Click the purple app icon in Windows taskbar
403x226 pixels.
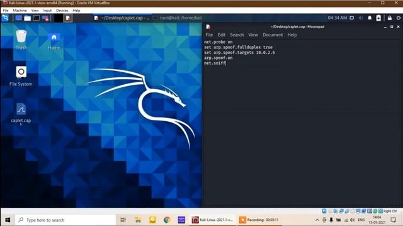181,220
